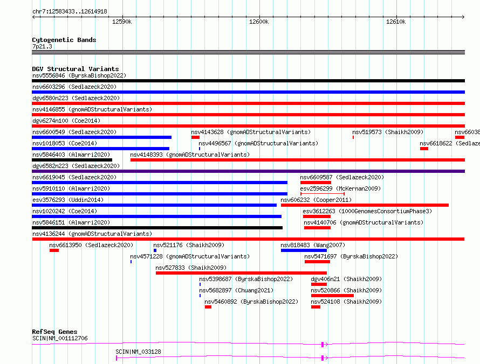Click nsv5471697 (ByrskaBishop2022) label

click(351, 256)
